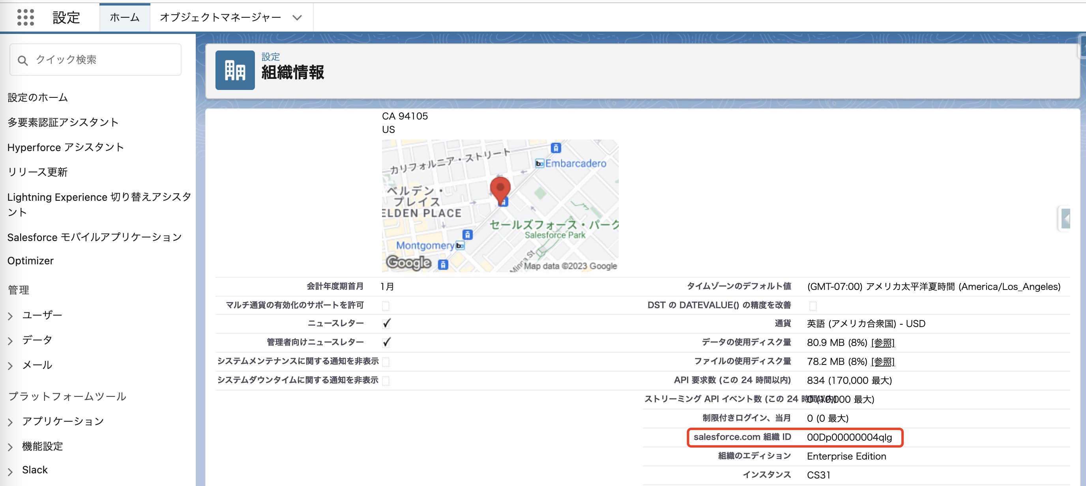Open the オブジェクトマネージャー dropdown chevron
Screen dimensions: 1086x486
[x=297, y=18]
